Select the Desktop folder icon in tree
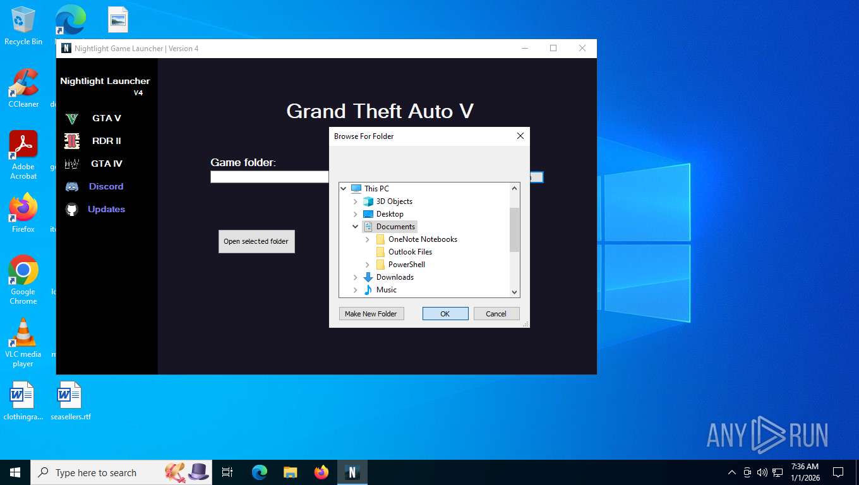 368,214
